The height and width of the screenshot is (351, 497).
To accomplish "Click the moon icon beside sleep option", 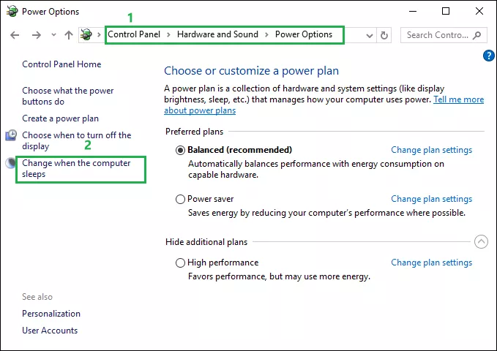I will pyautogui.click(x=11, y=163).
